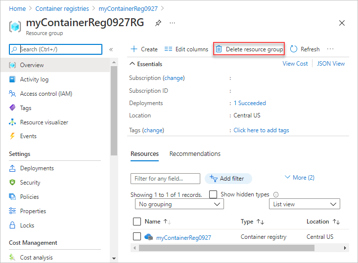
Task: Click the Add filter button
Action: [228, 179]
